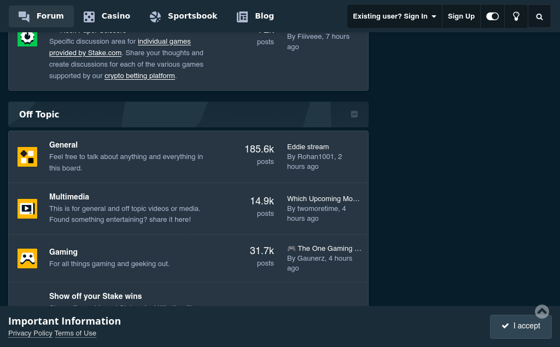This screenshot has height=347, width=560.
Task: Select the Forum tab
Action: click(41, 16)
